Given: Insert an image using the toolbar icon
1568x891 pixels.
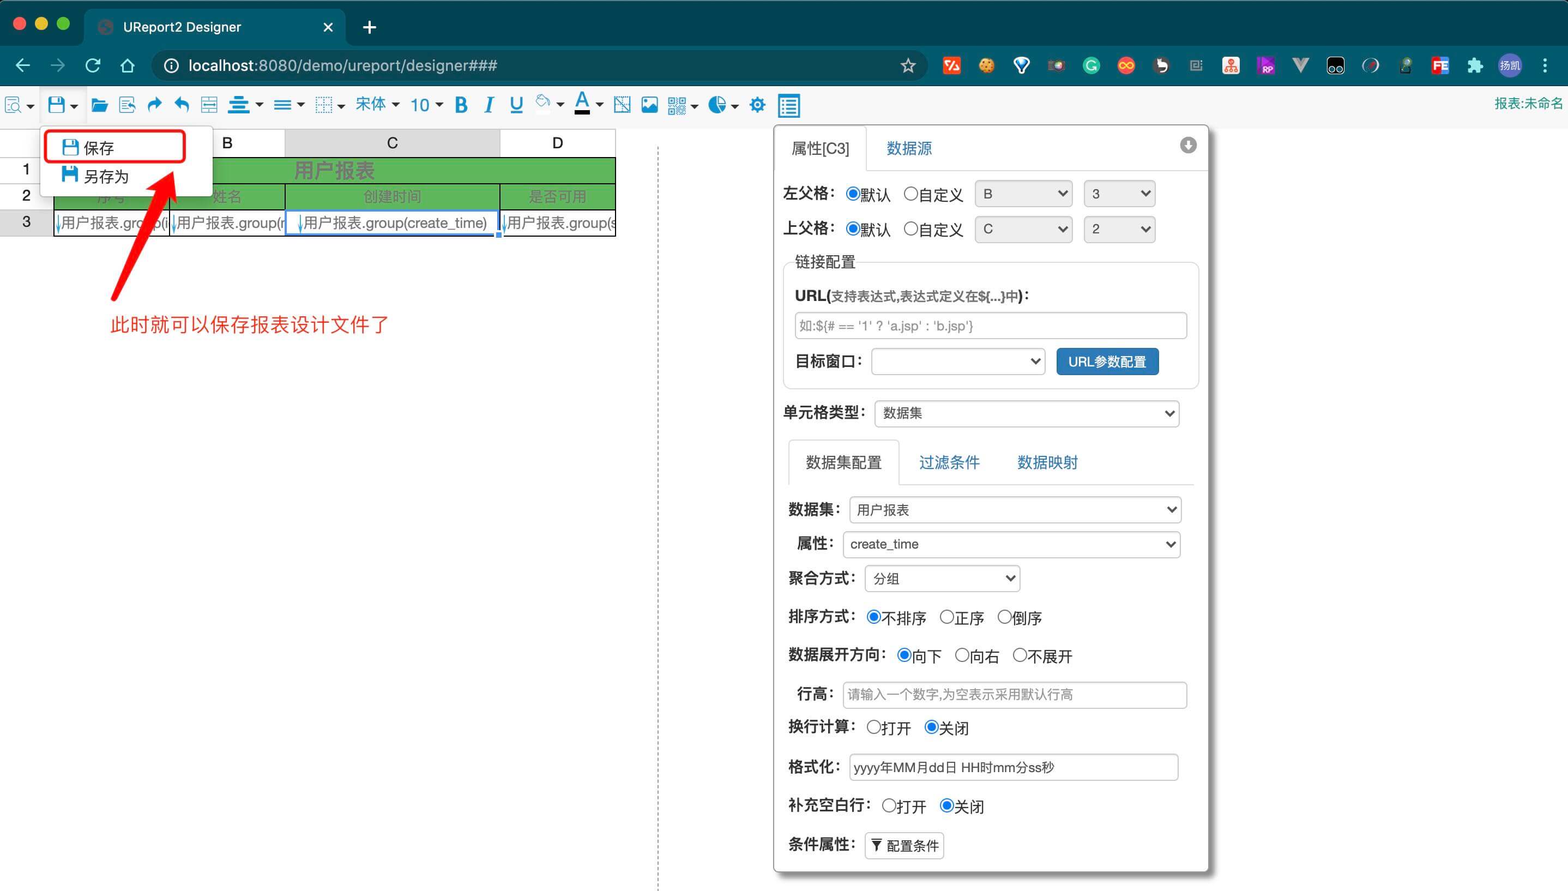Looking at the screenshot, I should 649,105.
